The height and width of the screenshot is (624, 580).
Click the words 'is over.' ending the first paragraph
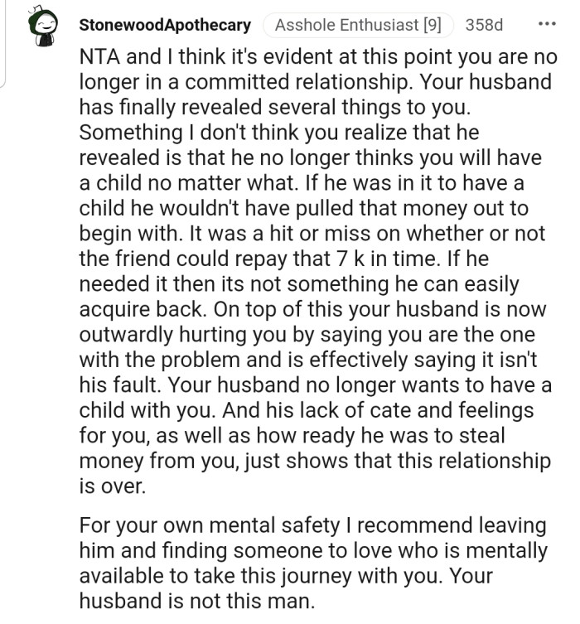click(x=112, y=487)
